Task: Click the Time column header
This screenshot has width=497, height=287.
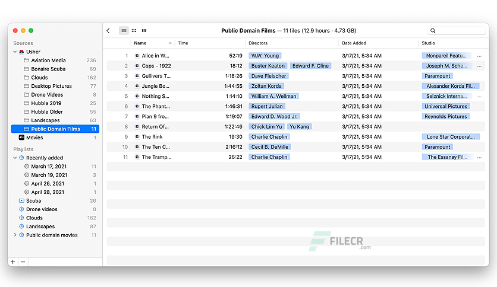Action: tap(209, 43)
